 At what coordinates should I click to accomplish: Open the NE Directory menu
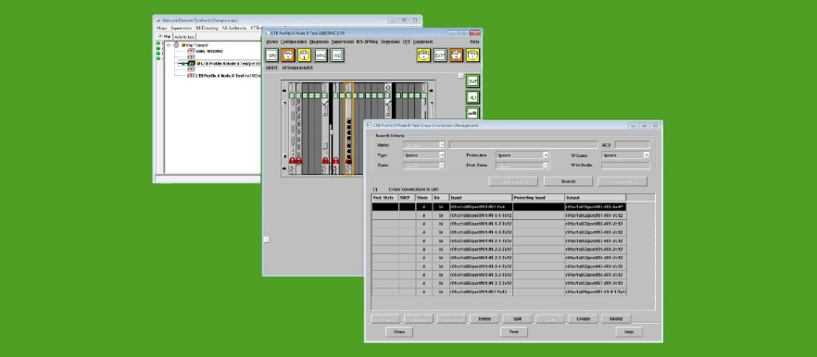click(207, 28)
